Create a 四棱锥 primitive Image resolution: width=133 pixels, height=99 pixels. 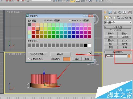pos(124,44)
